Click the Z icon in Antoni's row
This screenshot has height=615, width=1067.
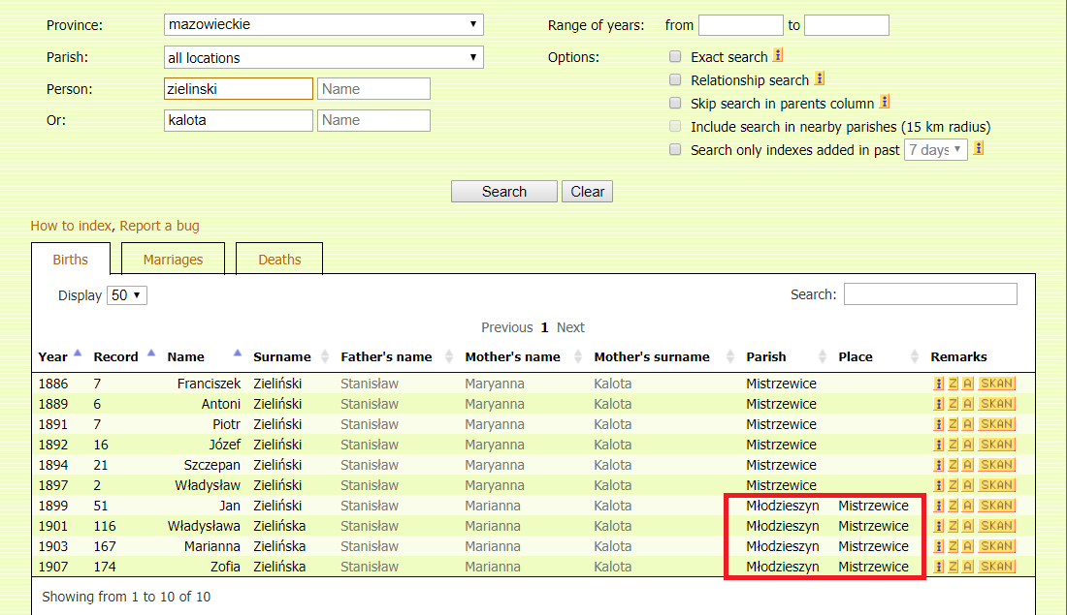point(953,404)
